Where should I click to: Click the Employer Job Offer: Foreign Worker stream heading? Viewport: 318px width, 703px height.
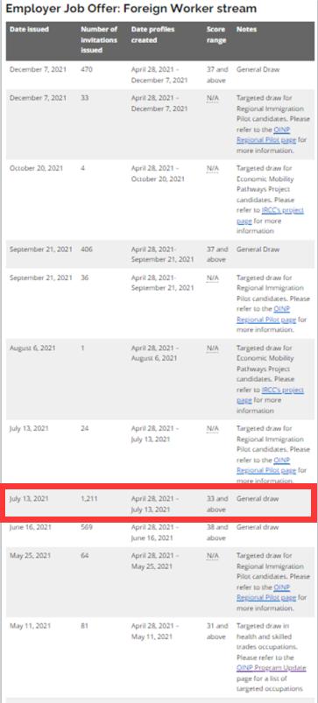tap(131, 9)
